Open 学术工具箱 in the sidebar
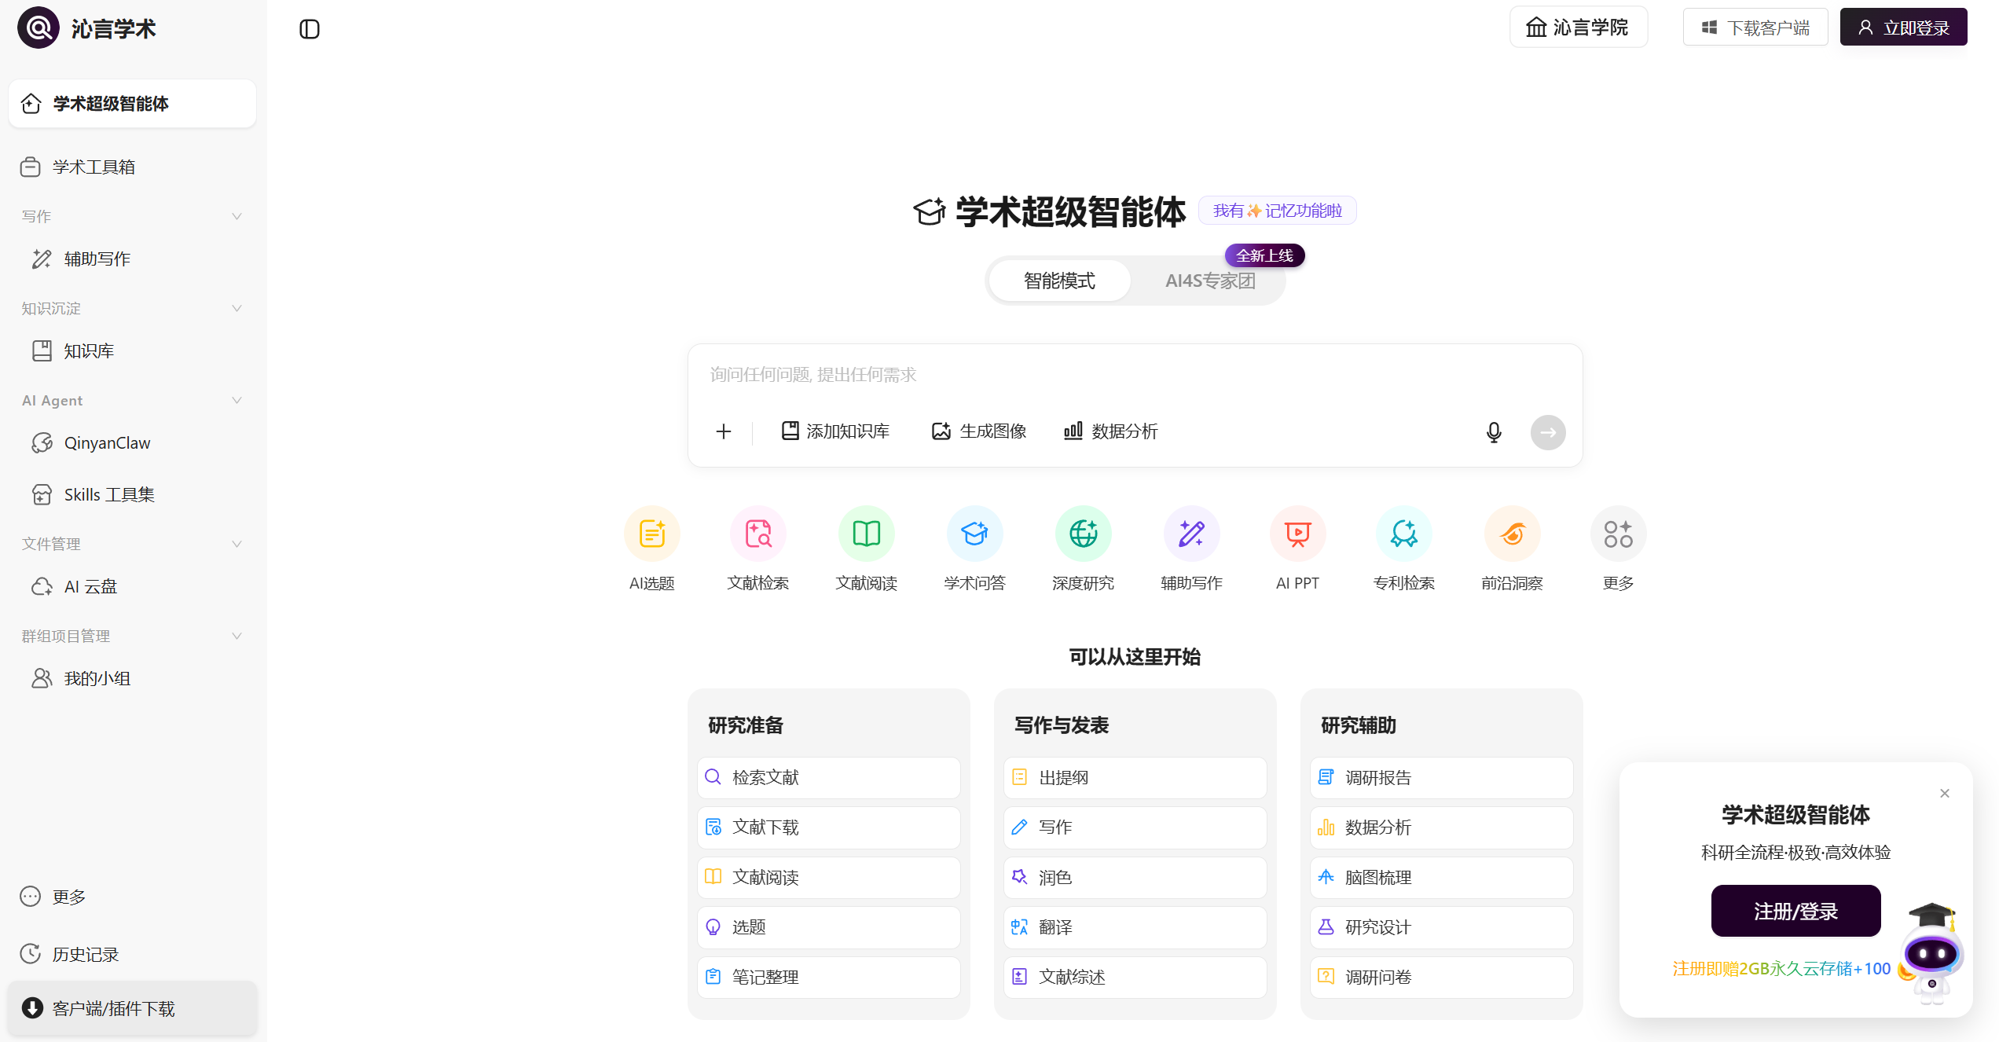Viewport: 1999px width, 1042px height. tap(132, 167)
